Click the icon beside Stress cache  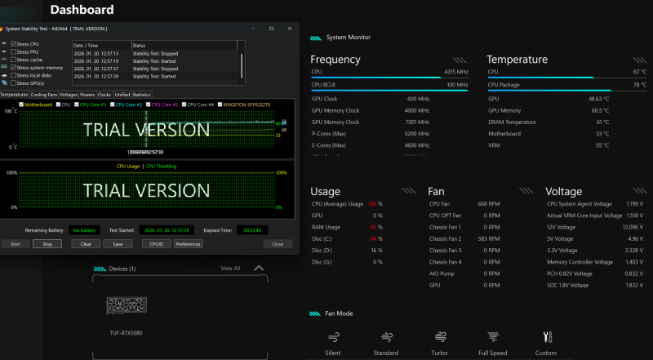pos(4,59)
